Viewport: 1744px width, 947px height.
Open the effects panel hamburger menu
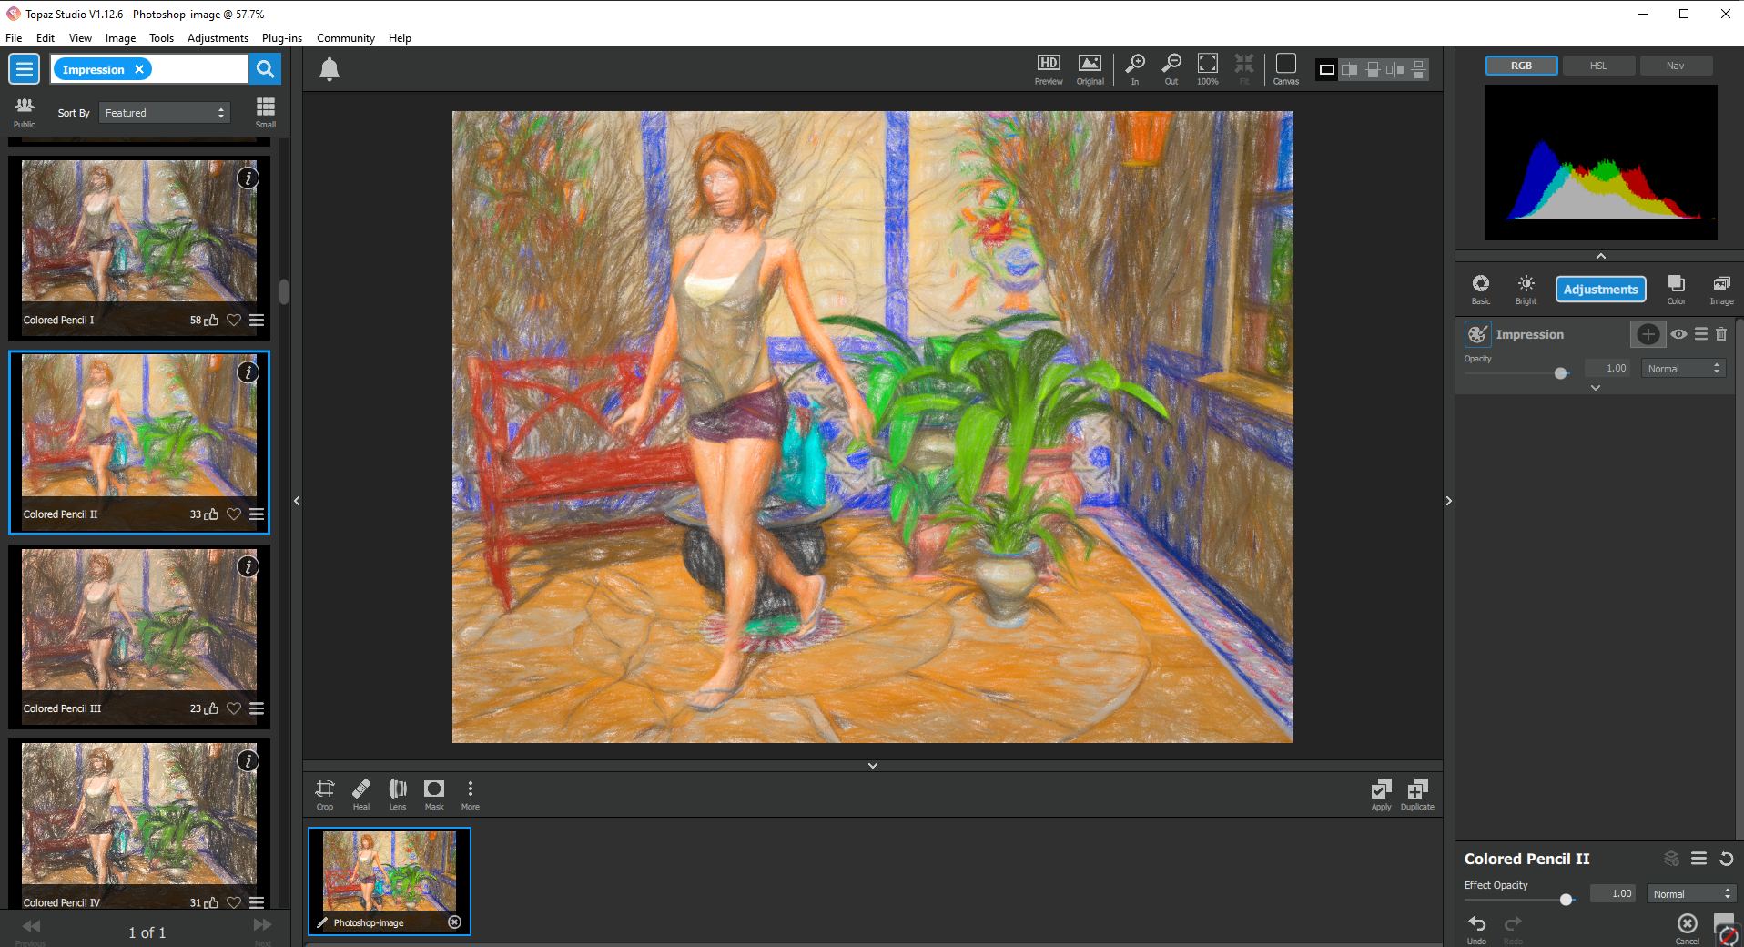click(24, 69)
